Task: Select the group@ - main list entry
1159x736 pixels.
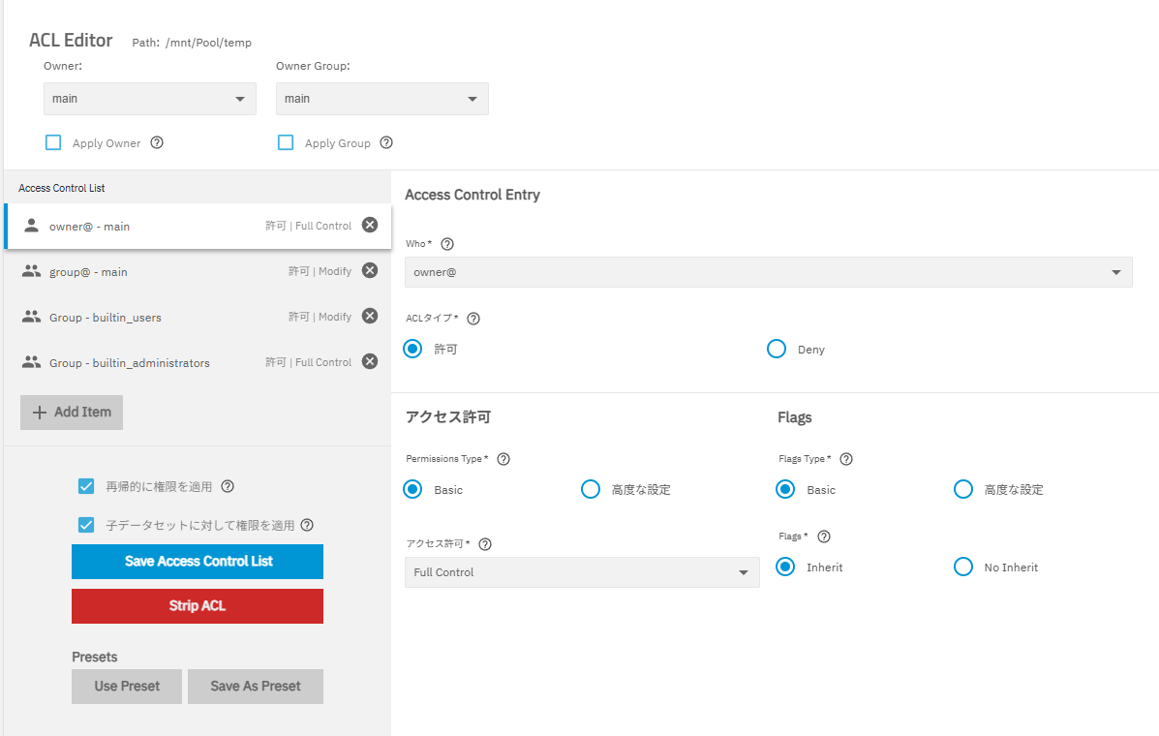Action: [x=145, y=272]
